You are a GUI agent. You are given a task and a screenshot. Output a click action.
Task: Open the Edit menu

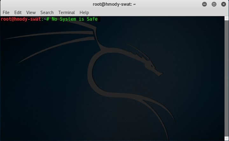pyautogui.click(x=18, y=12)
